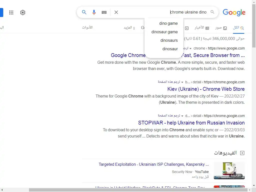Switch to the 'صور' images tab
Screen dimensions: 256x192
pos(221,28)
